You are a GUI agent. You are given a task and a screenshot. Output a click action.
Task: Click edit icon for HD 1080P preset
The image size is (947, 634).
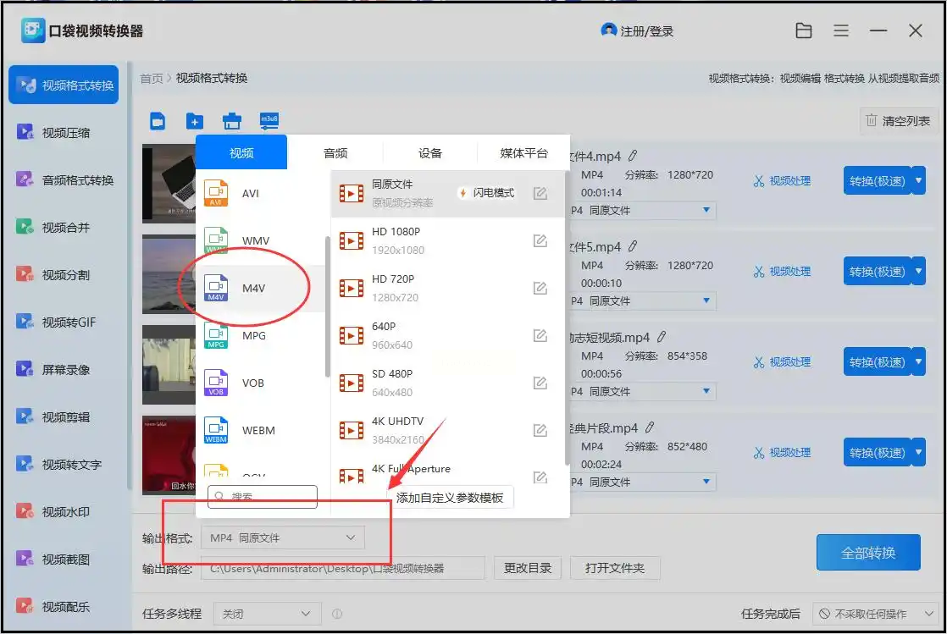click(x=540, y=241)
